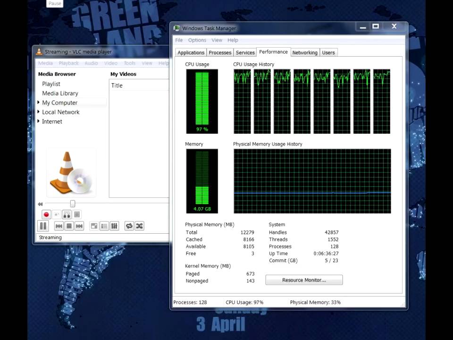This screenshot has height=340, width=453.
Task: Toggle the VLC playlist view button
Action: 104,226
